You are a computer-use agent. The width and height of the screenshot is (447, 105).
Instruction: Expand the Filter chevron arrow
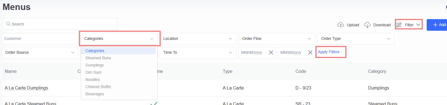click(x=418, y=25)
